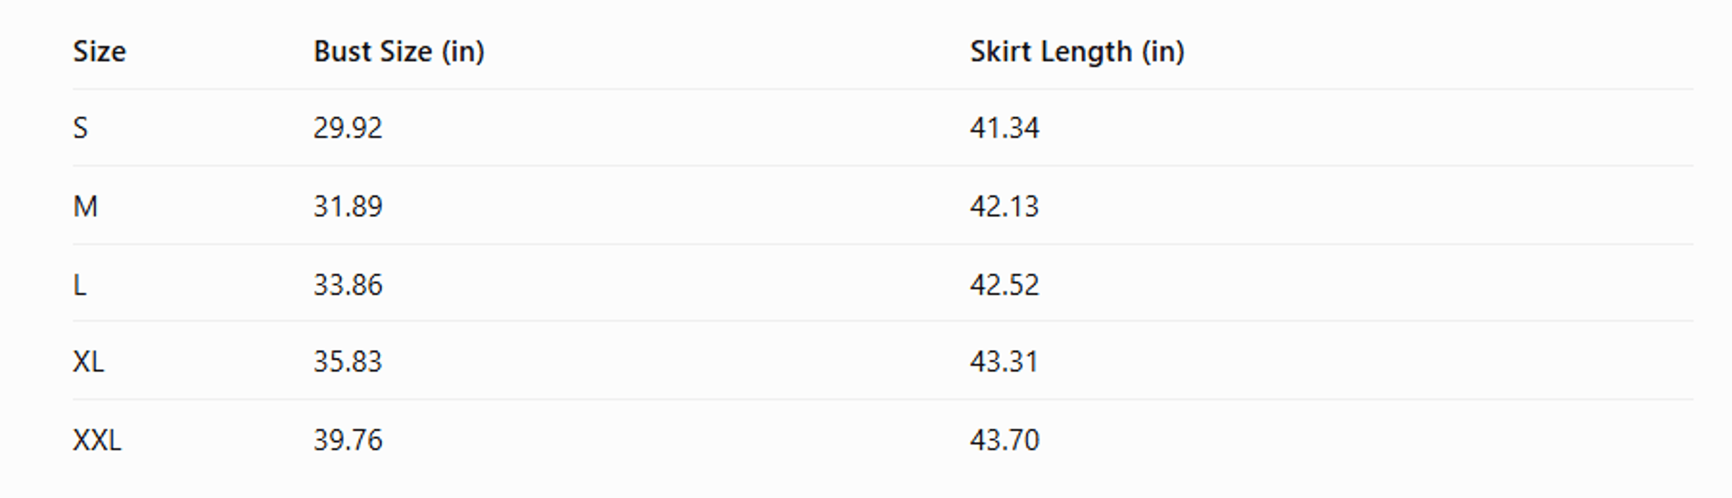Select the XXL size cell
Image resolution: width=1732 pixels, height=498 pixels.
point(97,441)
